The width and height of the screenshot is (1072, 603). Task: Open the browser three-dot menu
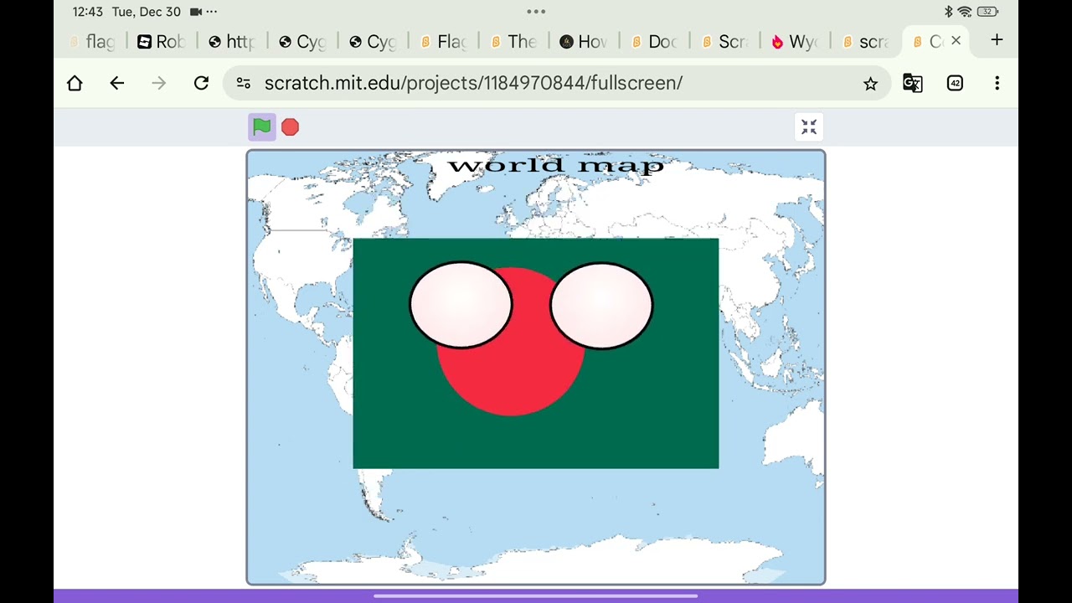pyautogui.click(x=997, y=83)
